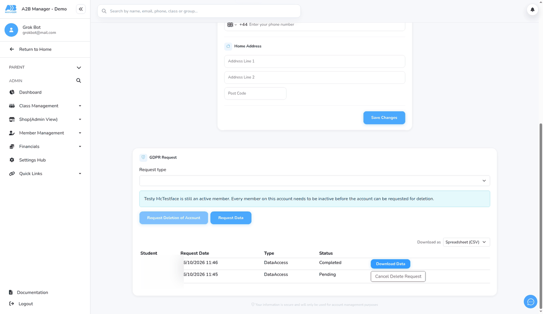Open the Download as Spreadsheet (CSV) dropdown
This screenshot has width=543, height=314.
[467, 242]
